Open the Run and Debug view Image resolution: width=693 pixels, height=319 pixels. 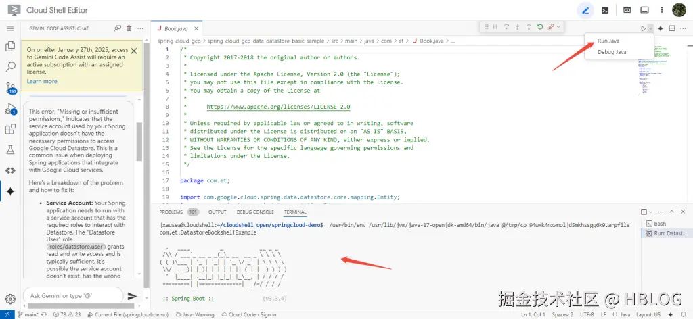[x=9, y=109]
